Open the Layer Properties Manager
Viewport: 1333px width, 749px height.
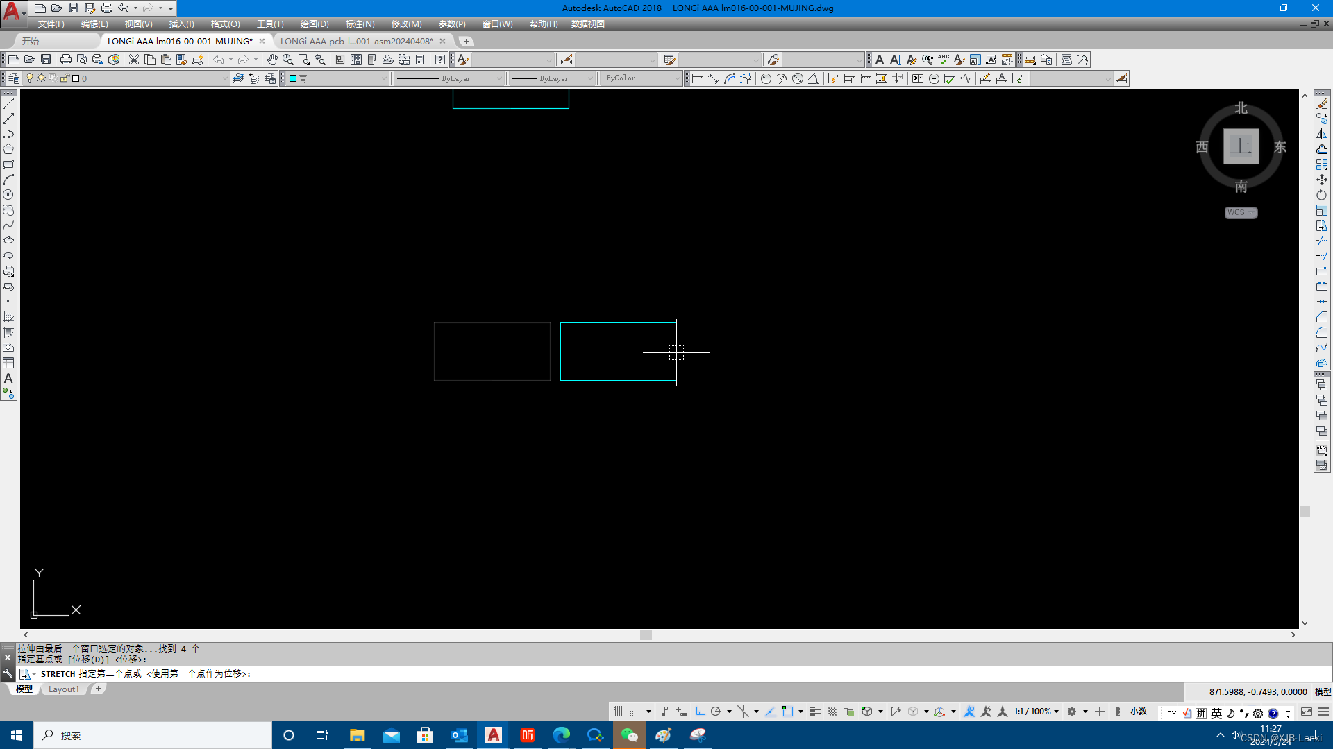pyautogui.click(x=14, y=78)
